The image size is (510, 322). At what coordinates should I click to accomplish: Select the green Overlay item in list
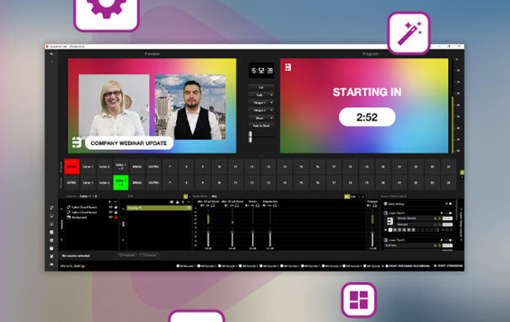[159, 207]
